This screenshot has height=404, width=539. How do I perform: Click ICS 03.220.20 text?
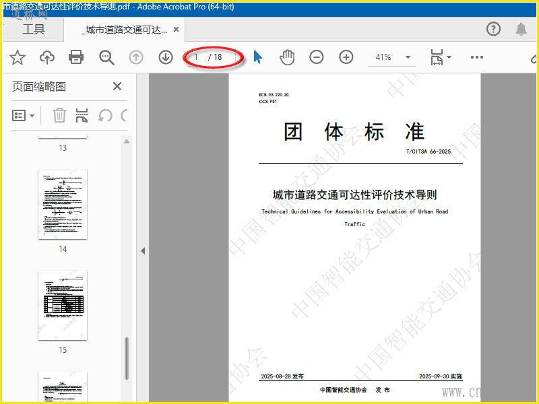click(274, 94)
